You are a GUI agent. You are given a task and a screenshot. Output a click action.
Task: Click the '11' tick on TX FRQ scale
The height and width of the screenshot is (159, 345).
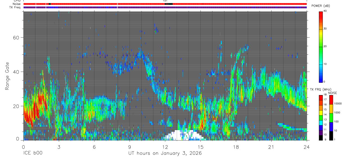click(325, 130)
